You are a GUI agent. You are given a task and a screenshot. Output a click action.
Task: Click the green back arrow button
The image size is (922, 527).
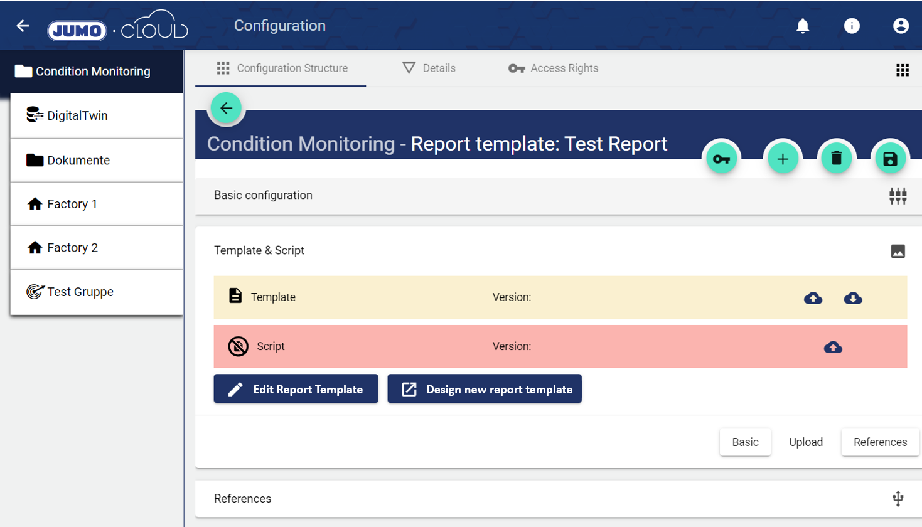(226, 108)
